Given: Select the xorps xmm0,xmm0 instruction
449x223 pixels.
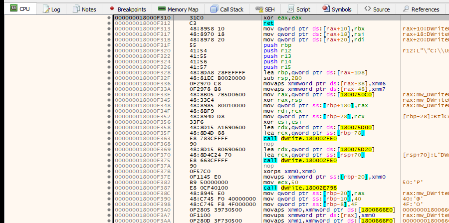Looking at the screenshot, I should click(x=289, y=172).
